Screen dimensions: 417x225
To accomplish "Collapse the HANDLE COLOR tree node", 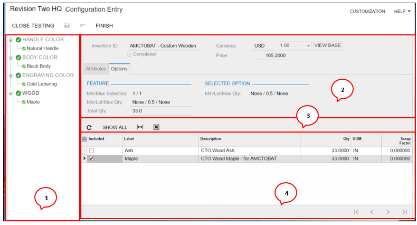I will click(11, 40).
